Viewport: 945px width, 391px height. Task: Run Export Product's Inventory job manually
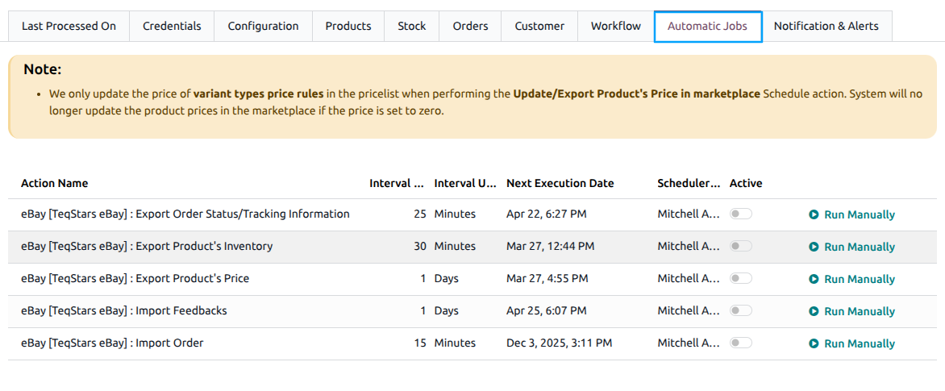pyautogui.click(x=851, y=247)
